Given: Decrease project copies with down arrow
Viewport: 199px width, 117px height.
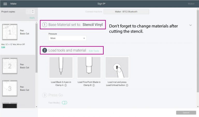Looking at the screenshot, I should coord(33,12).
